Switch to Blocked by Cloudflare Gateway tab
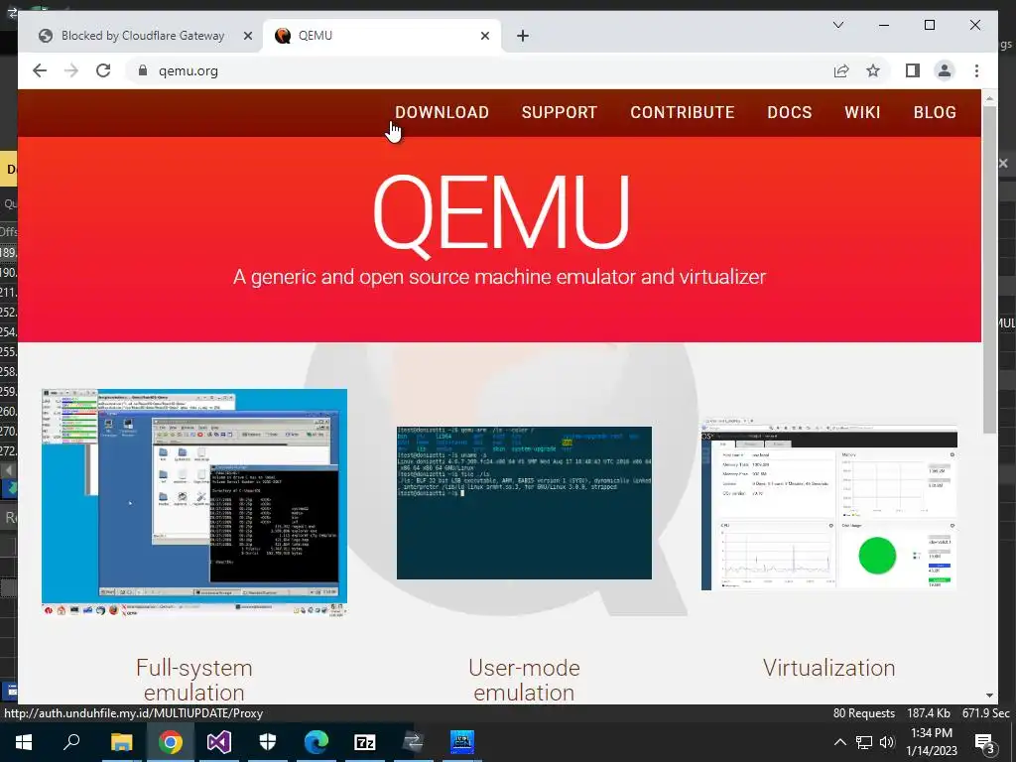 tap(143, 36)
